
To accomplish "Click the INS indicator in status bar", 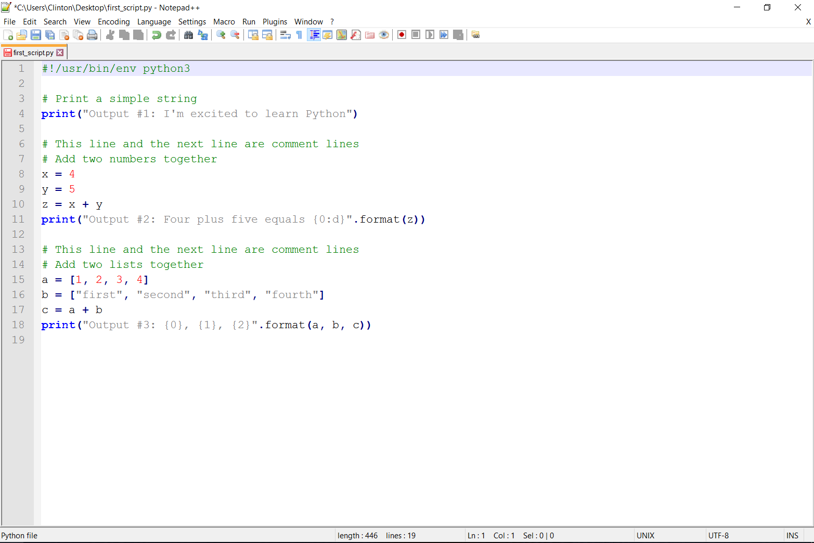I will [792, 536].
